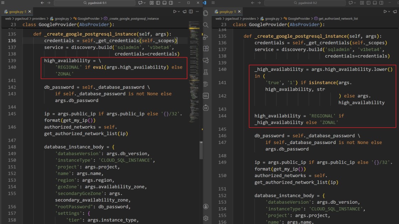Open the Explorer icon in activity bar
This screenshot has height=224, width=399.
(x=206, y=13)
